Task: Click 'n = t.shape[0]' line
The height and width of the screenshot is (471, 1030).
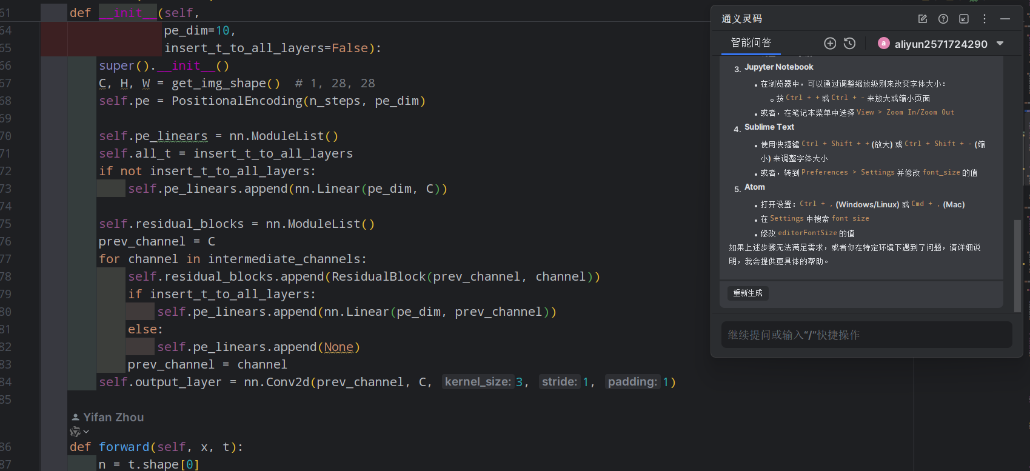Action: 149,464
